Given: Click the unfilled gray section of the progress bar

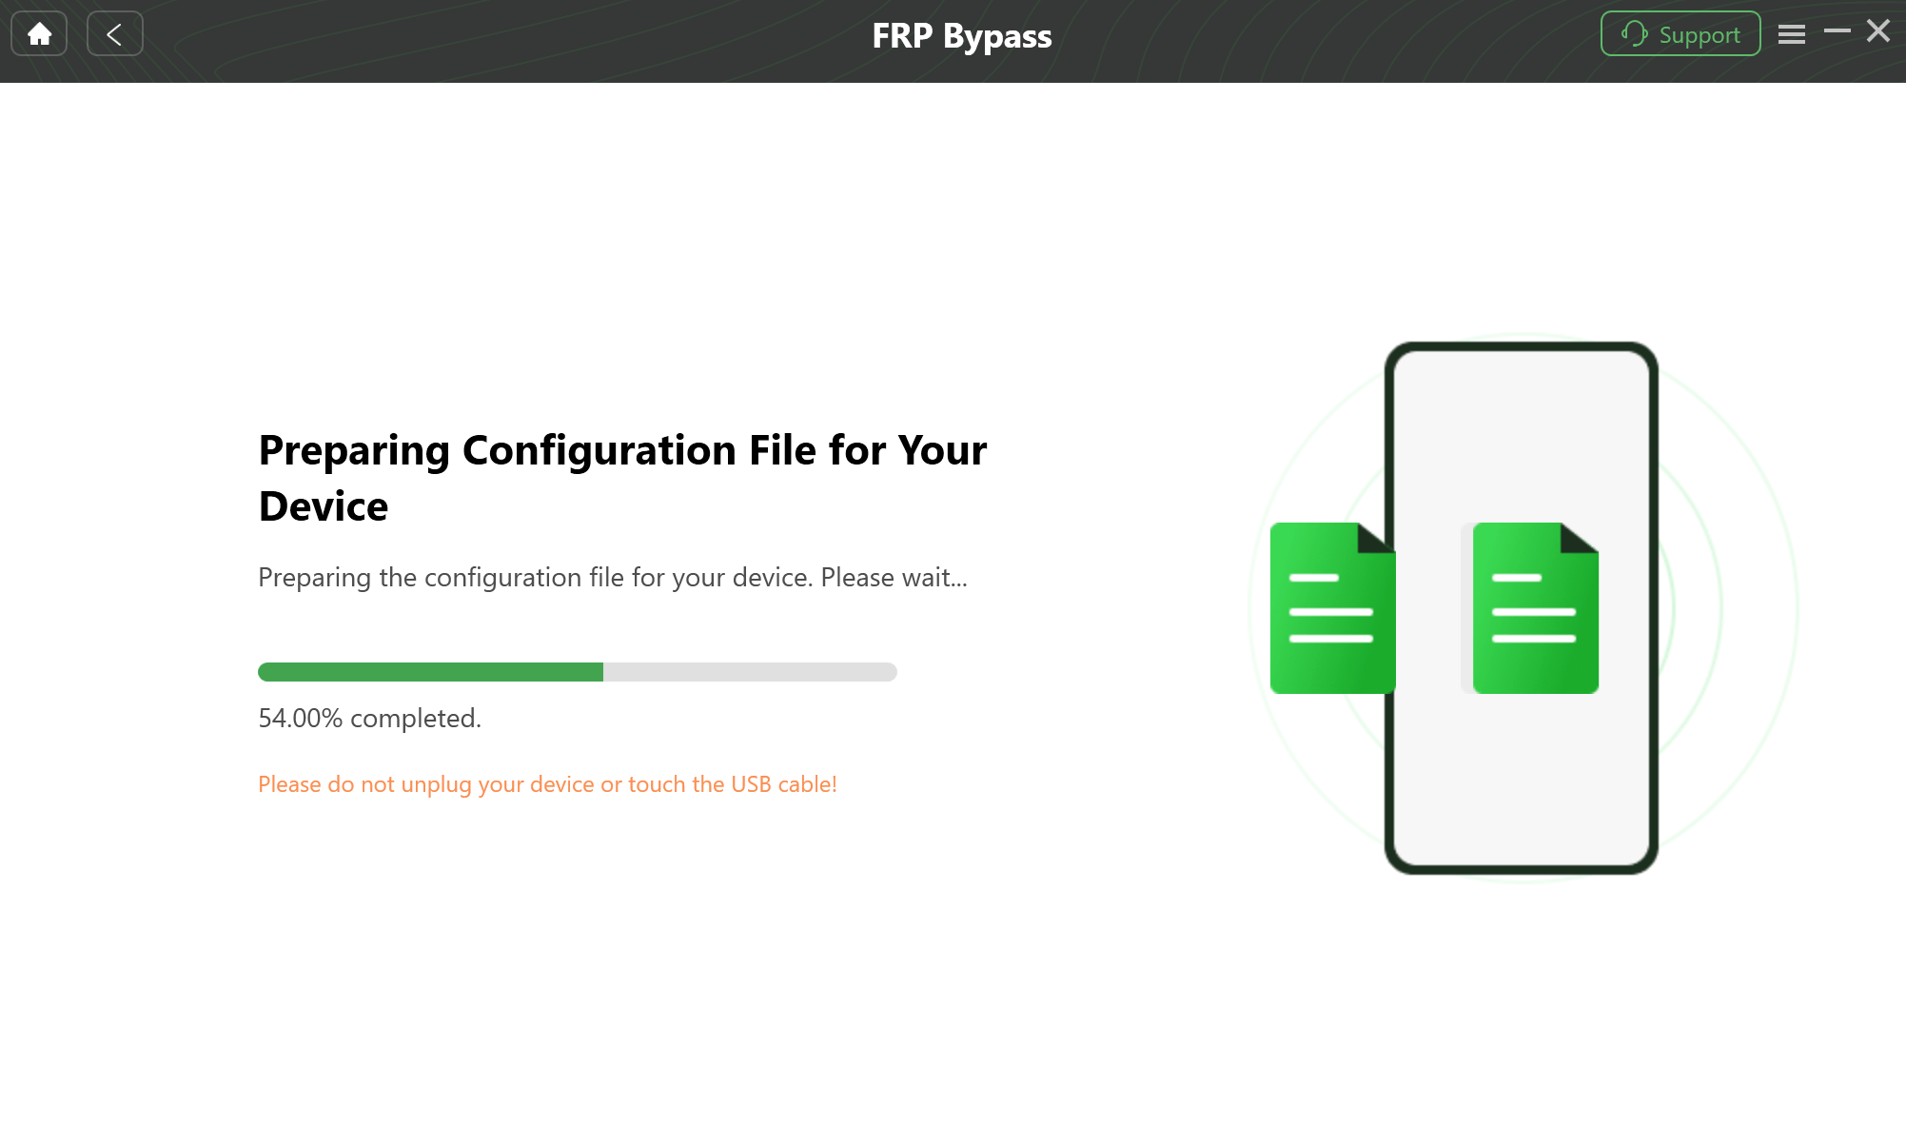Looking at the screenshot, I should point(752,672).
